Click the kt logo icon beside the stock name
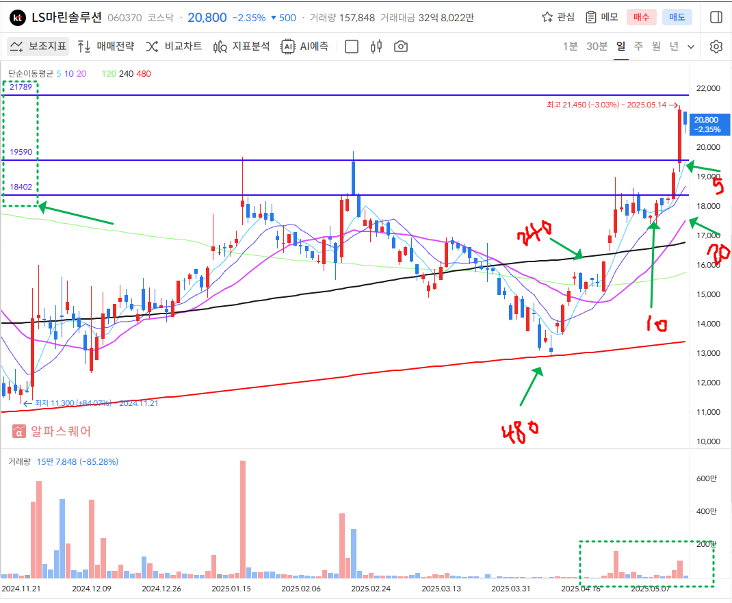The image size is (732, 603). point(18,18)
